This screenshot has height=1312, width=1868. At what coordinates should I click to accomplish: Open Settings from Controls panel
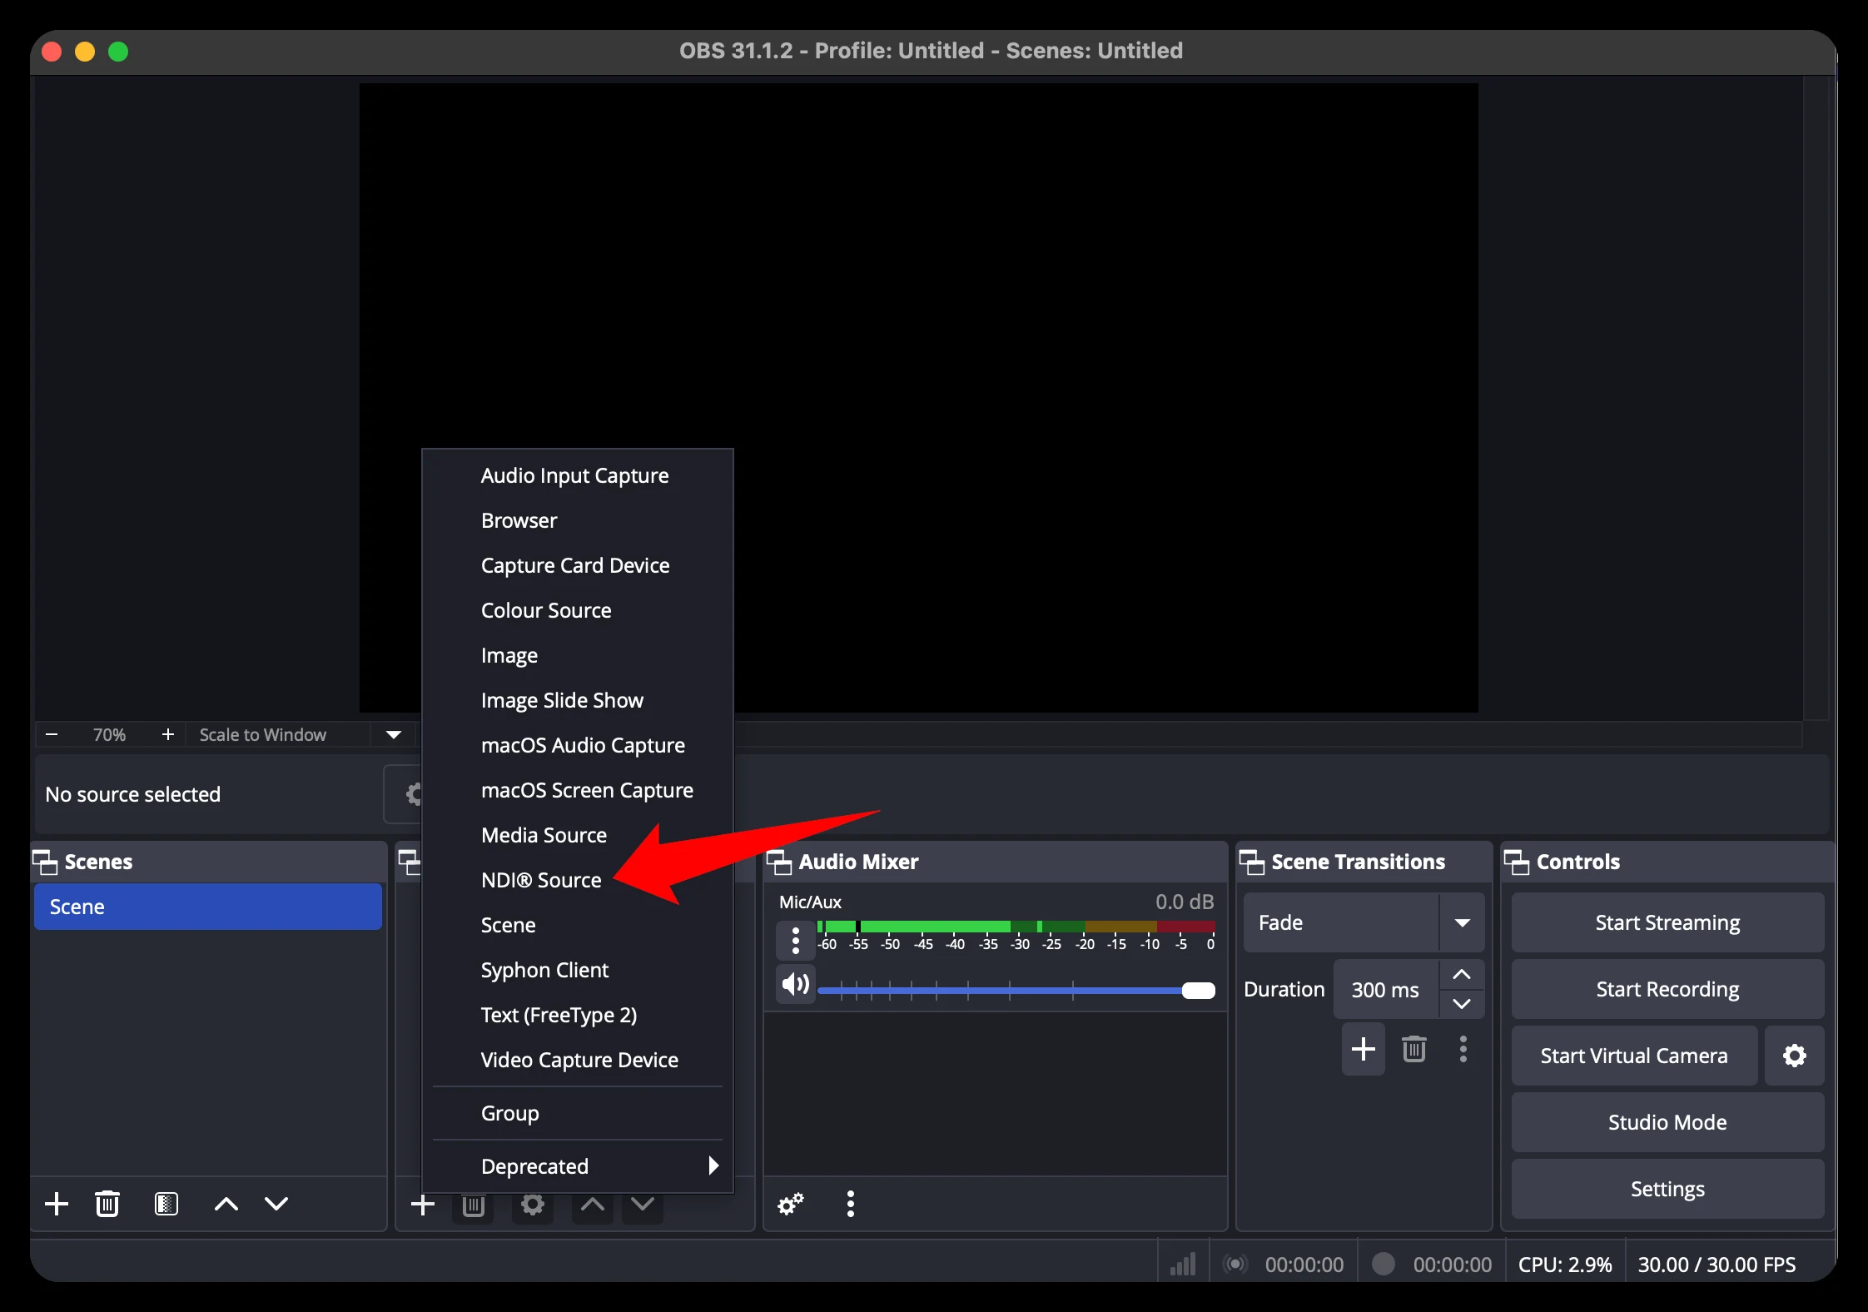pos(1667,1189)
